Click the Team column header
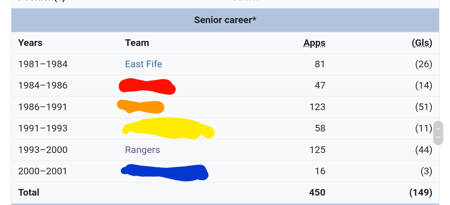The width and height of the screenshot is (450, 205). coord(137,43)
